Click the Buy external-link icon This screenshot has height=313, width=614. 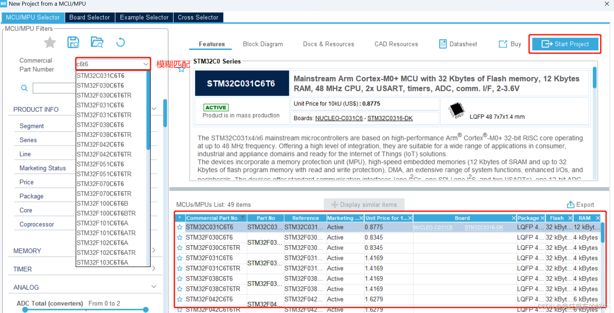pyautogui.click(x=503, y=44)
